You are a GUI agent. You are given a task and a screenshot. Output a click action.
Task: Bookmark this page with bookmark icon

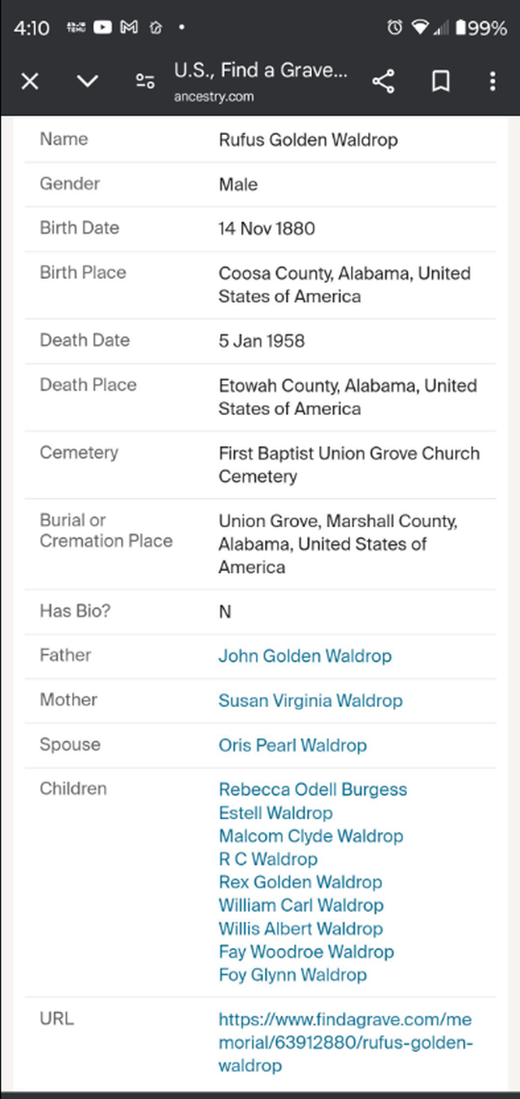point(440,81)
